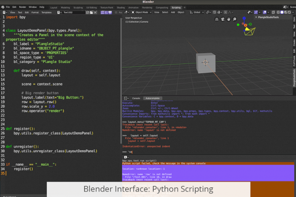Switch to the Layout workspace tab

click(54, 8)
